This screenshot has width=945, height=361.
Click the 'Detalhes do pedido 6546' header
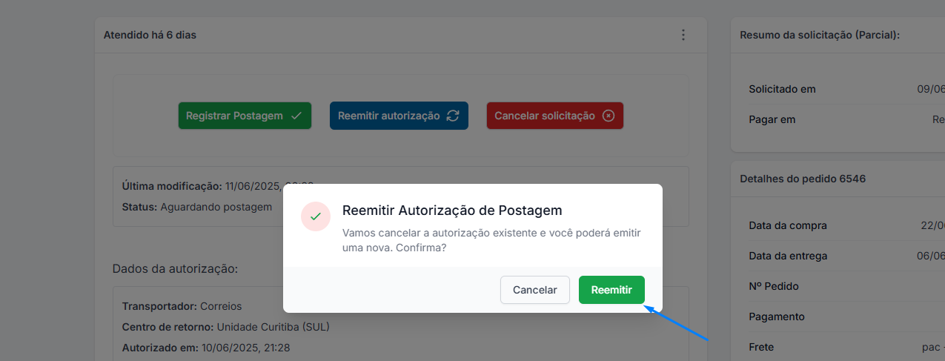pyautogui.click(x=803, y=179)
